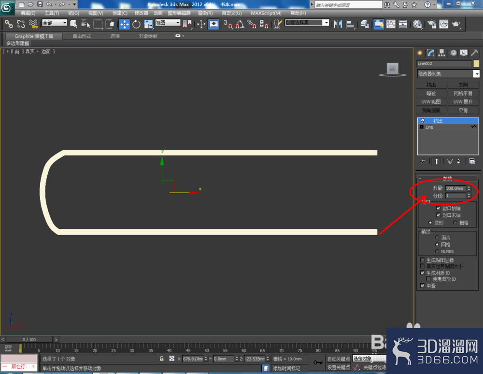483x374 pixels.
Task: Click the Edit Named Selection Sets icon
Action: tap(278, 24)
